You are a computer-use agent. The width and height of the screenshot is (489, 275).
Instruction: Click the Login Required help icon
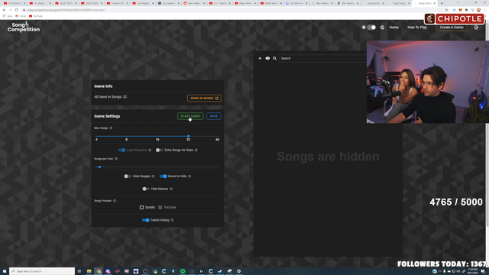150,150
